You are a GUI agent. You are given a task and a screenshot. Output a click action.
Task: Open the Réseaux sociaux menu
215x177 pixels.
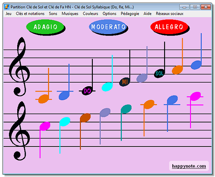point(169,14)
